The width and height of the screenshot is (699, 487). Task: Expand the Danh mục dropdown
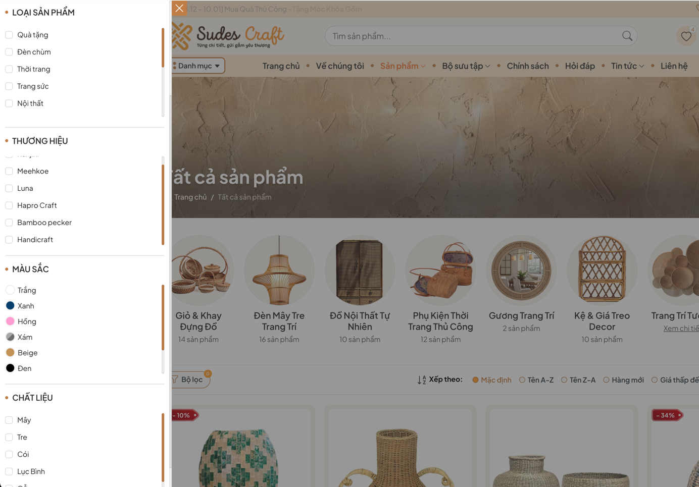click(x=198, y=66)
